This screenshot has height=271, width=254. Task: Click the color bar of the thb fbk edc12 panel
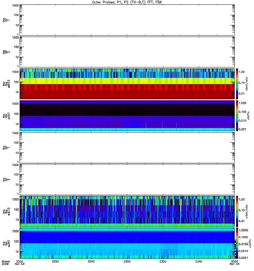coord(237,84)
